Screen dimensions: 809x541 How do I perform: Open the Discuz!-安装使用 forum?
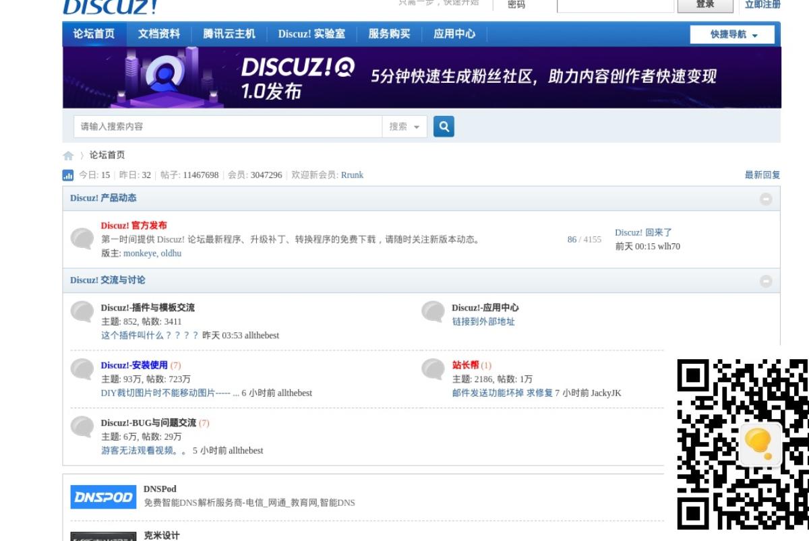[134, 366]
